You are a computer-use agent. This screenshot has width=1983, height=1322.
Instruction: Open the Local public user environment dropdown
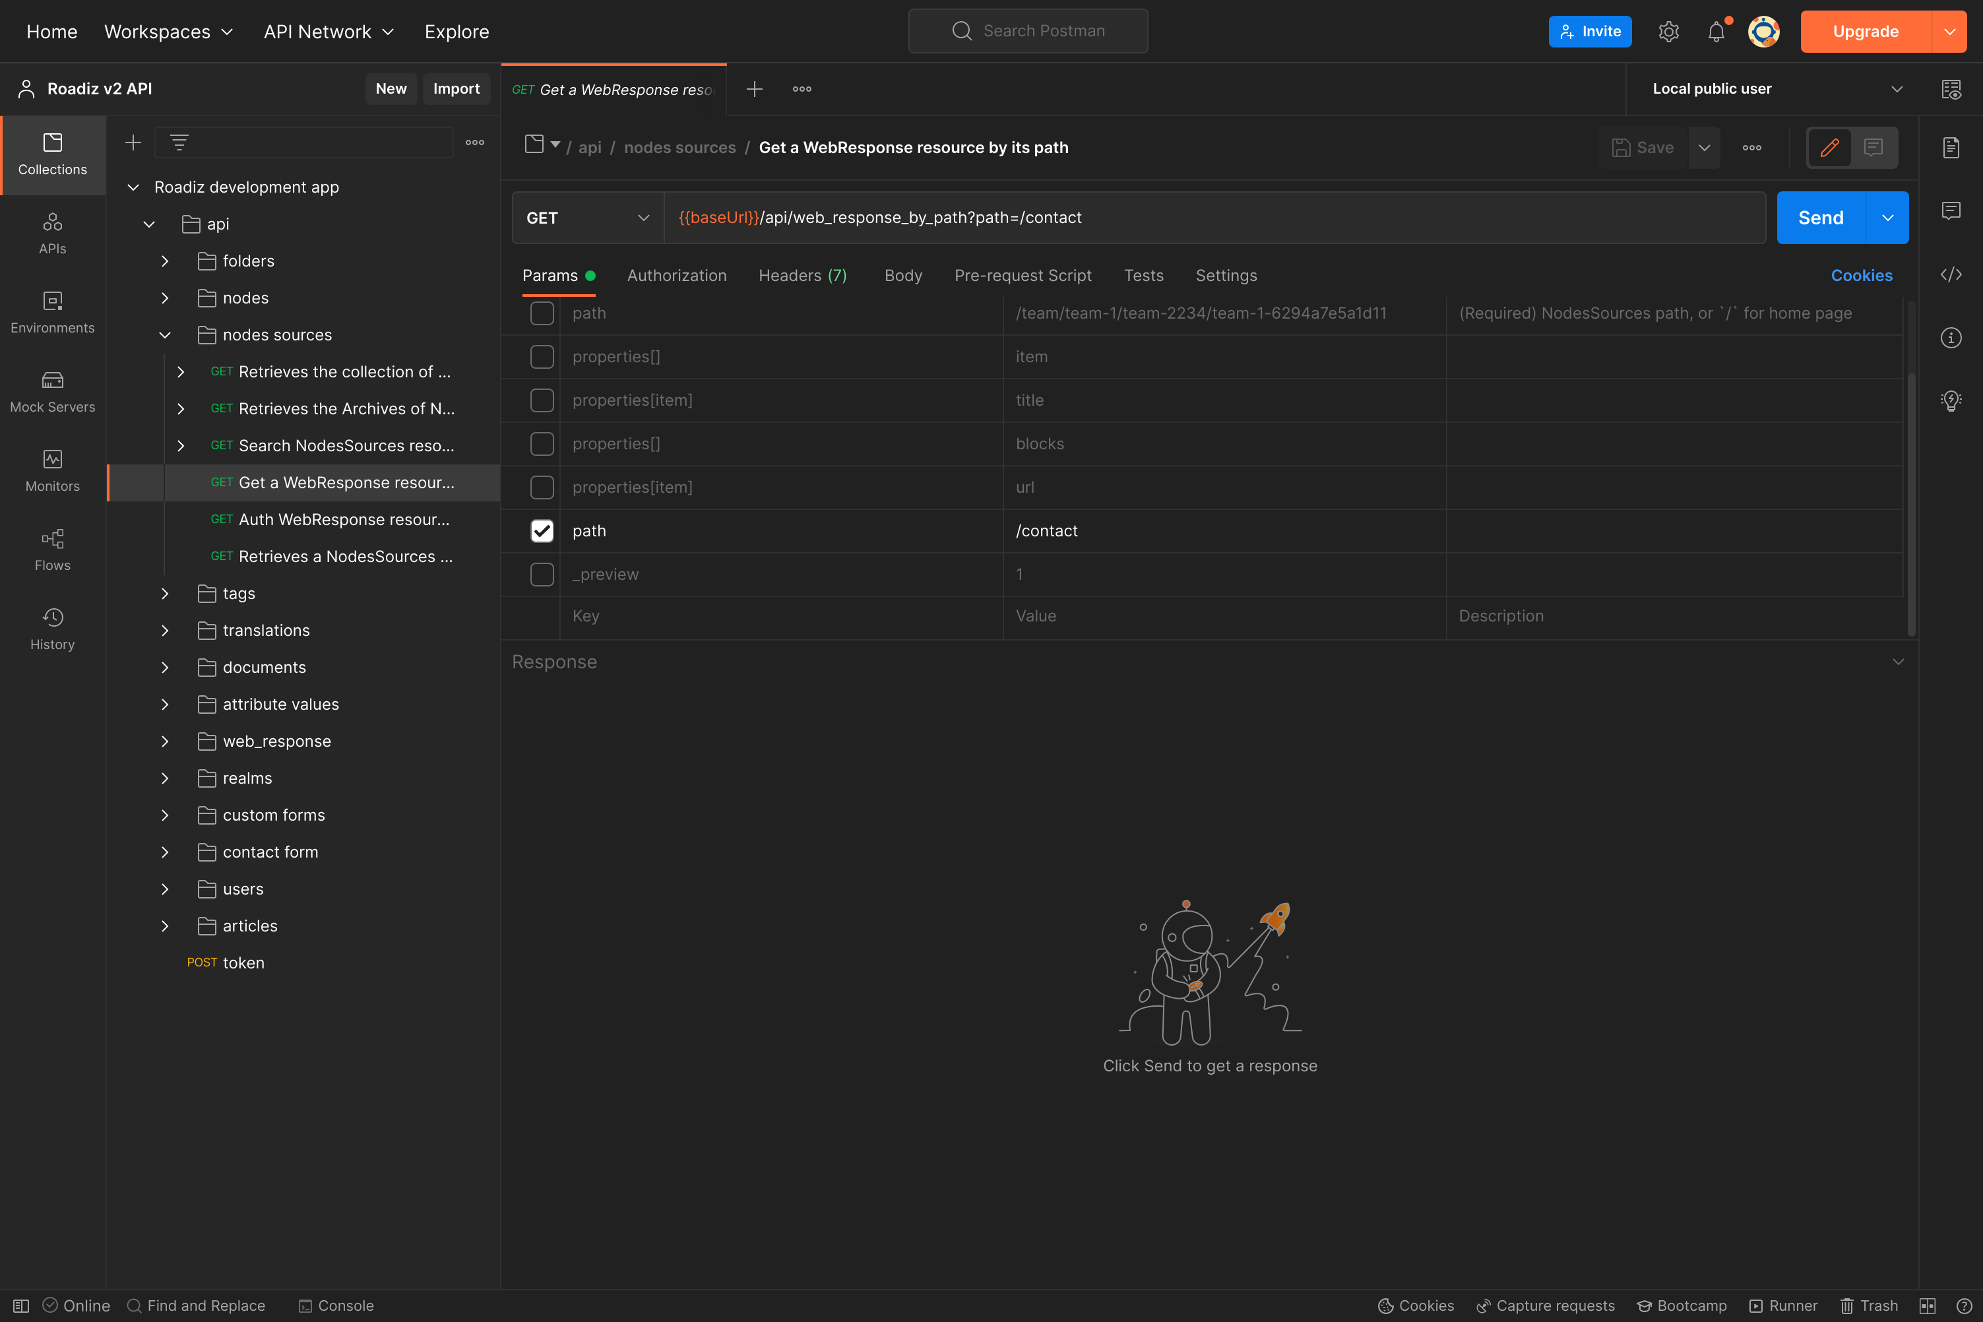pos(1776,88)
